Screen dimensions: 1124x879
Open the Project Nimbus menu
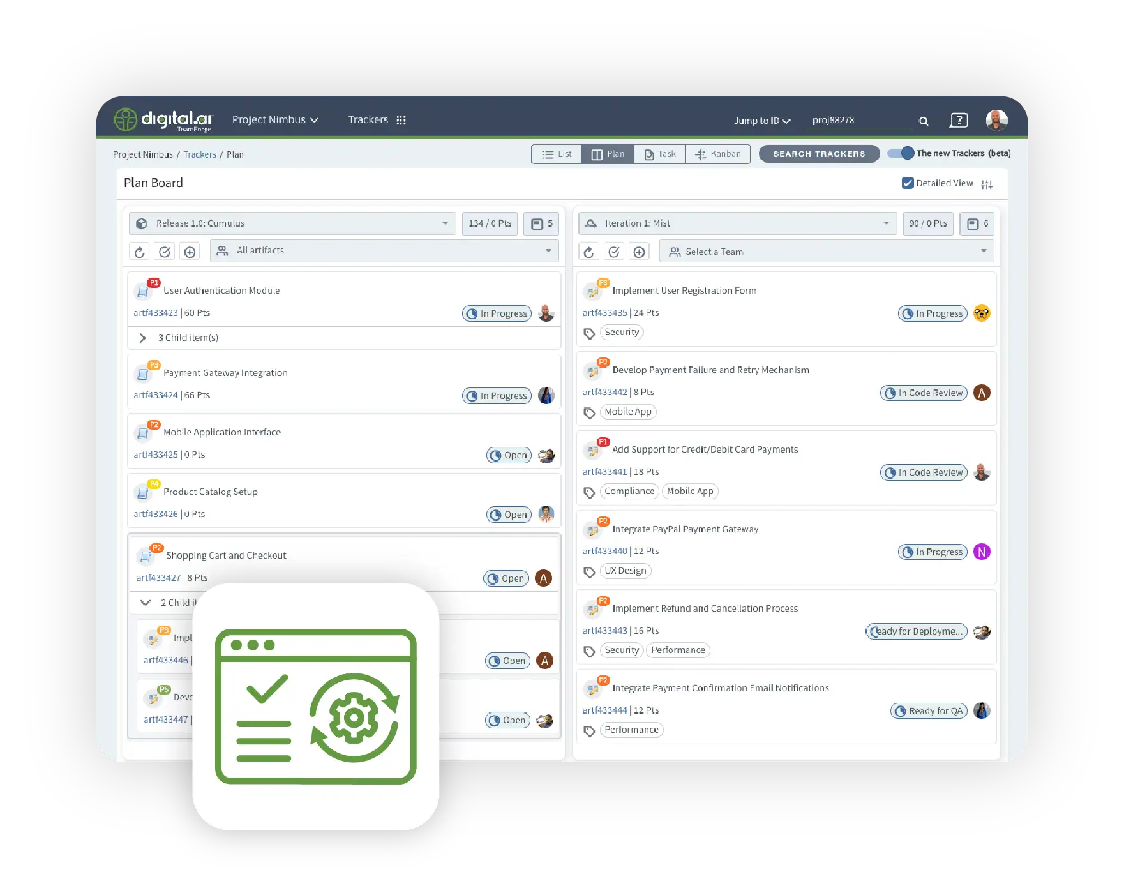[275, 119]
